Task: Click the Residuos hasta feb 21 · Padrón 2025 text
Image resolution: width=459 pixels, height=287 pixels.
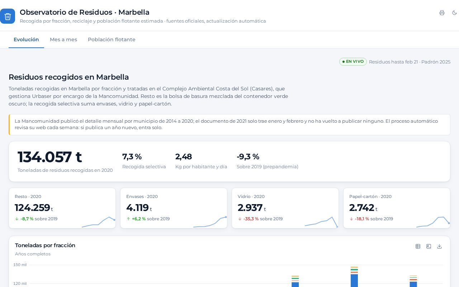Action: [410, 62]
